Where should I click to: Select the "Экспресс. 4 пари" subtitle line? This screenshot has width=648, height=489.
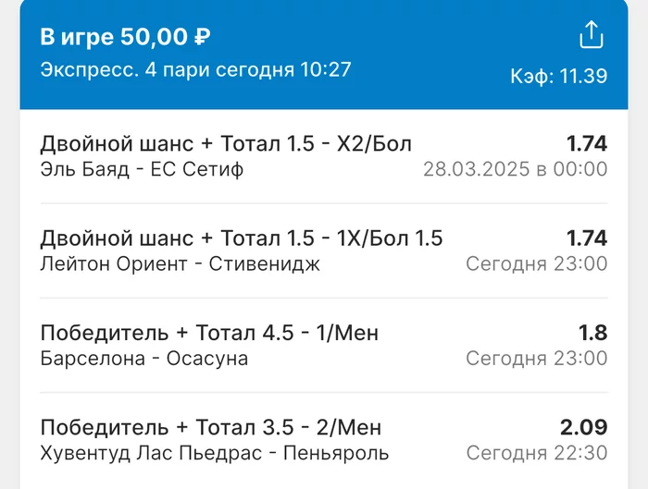(x=195, y=70)
